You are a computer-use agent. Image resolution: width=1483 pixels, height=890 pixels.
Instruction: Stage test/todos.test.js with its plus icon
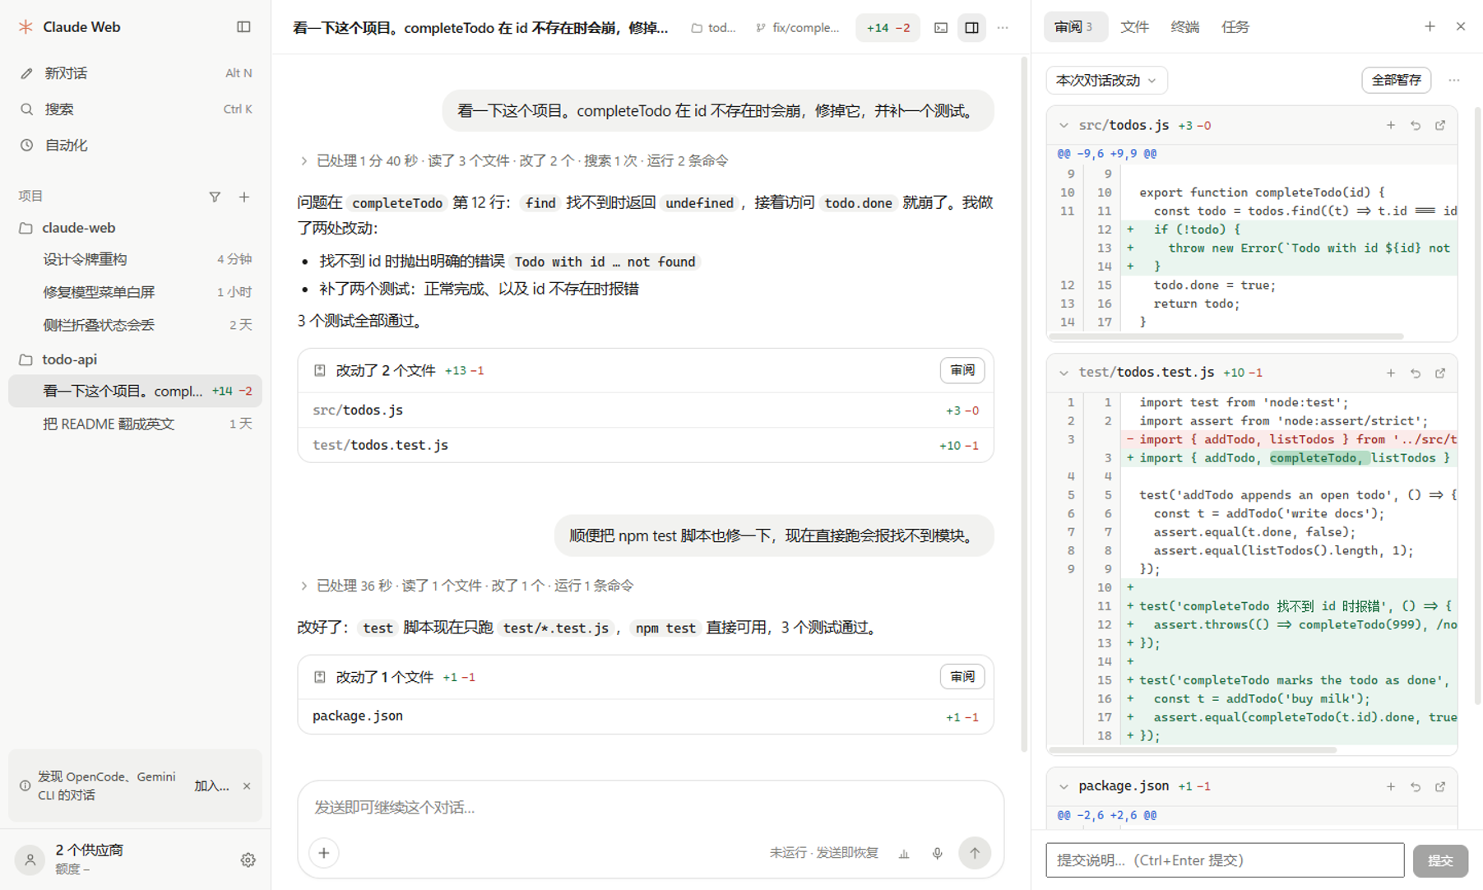1391,373
